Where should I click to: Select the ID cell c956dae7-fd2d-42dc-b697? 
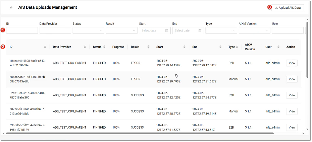[x=27, y=127]
